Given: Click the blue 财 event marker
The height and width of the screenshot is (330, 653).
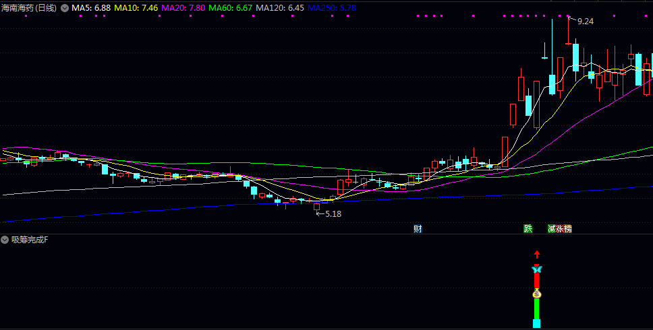Looking at the screenshot, I should coord(418,228).
